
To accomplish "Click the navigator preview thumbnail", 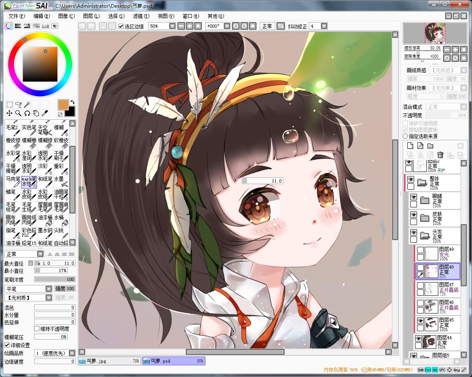I will (x=435, y=33).
